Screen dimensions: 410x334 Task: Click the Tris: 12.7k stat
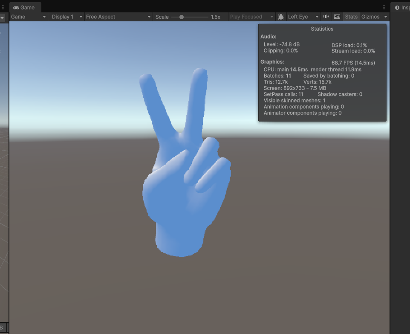(276, 82)
